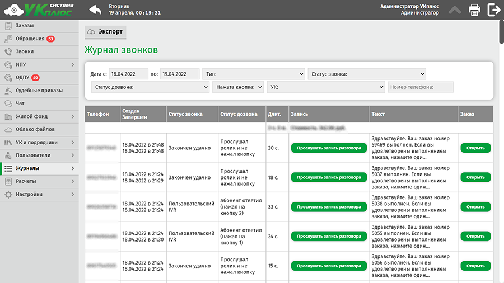Screen dimensions: 504x283
Task: Click the Чат speech bubble icon
Action: tap(8, 103)
